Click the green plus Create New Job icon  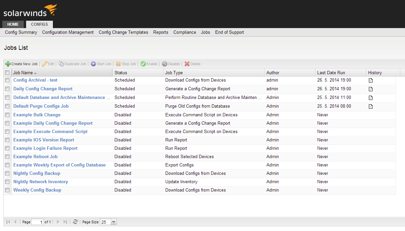pyautogui.click(x=8, y=64)
